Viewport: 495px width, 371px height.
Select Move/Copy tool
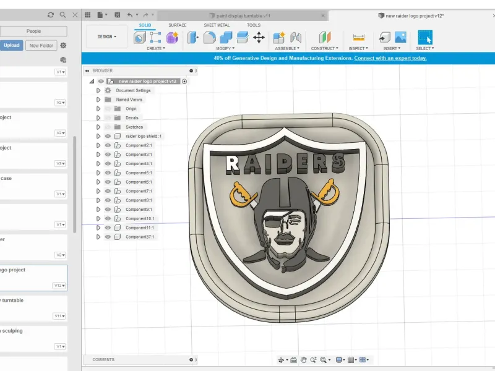pos(259,38)
